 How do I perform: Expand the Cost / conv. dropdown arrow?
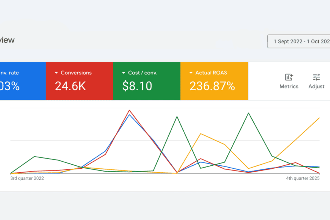click(x=124, y=73)
